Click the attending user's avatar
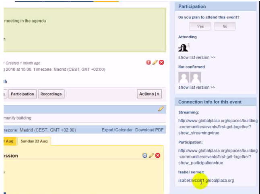 click(x=184, y=47)
